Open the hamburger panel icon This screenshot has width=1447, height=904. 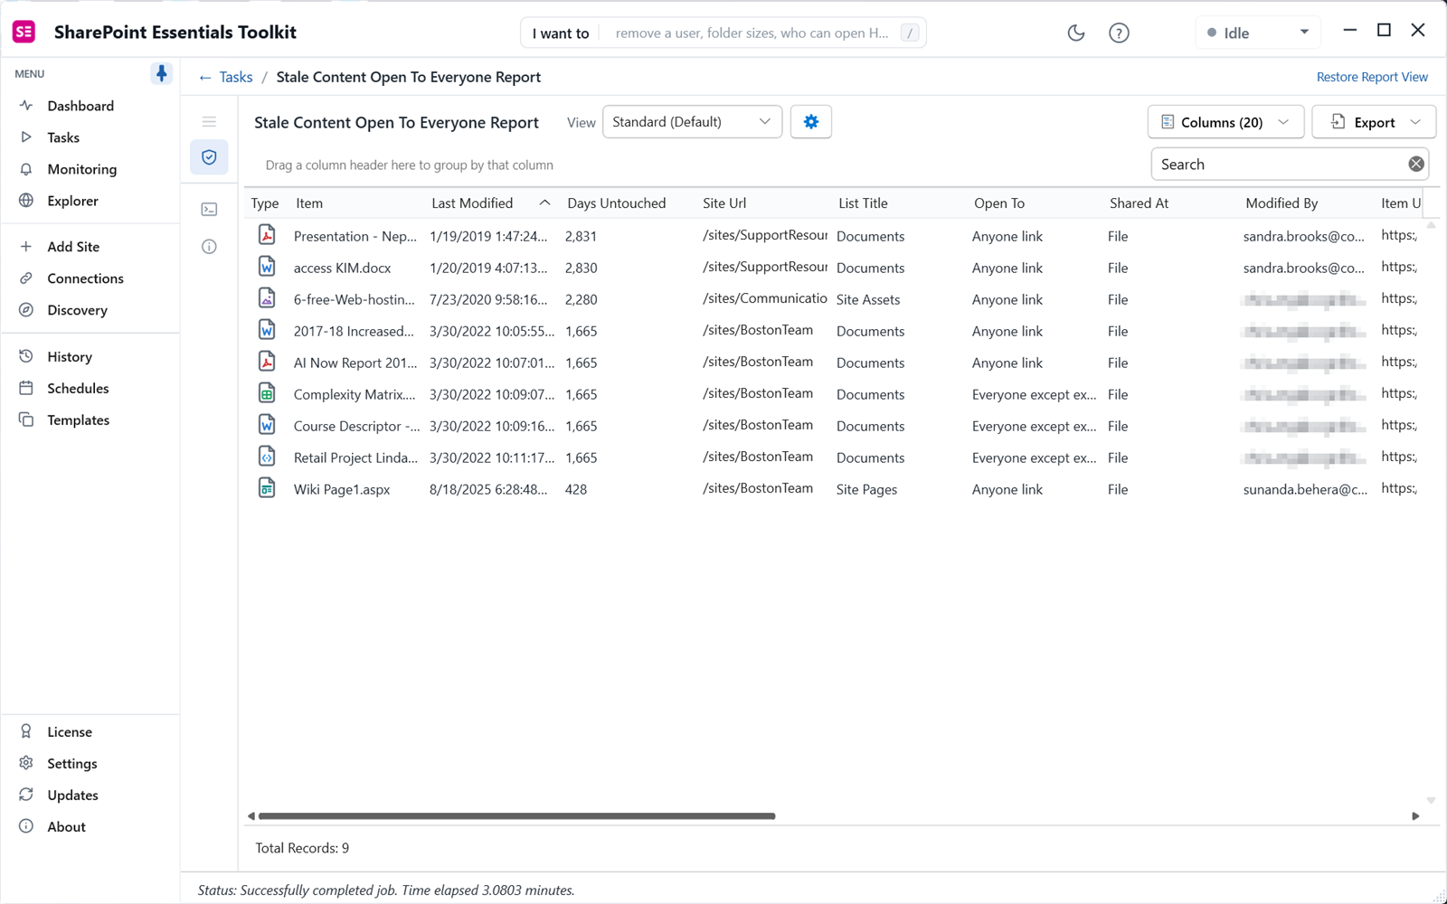click(x=209, y=122)
